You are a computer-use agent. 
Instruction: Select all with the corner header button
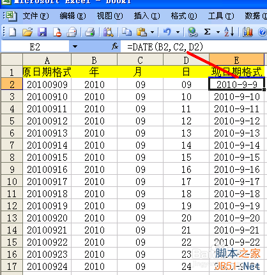[x=12, y=59]
